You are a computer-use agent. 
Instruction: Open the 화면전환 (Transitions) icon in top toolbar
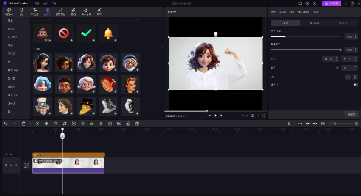[x=60, y=11]
